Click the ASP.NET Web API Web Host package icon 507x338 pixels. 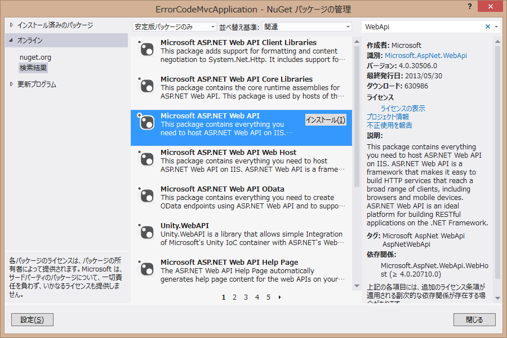(146, 158)
